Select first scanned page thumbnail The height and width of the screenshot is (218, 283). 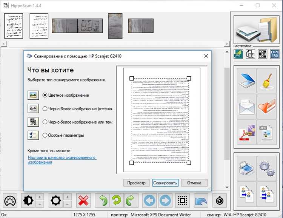point(14,26)
